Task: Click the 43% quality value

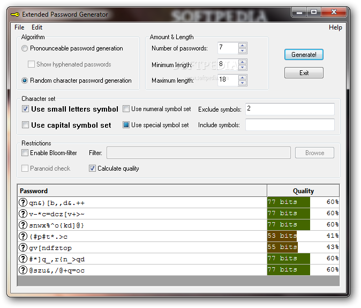Action: click(333, 247)
